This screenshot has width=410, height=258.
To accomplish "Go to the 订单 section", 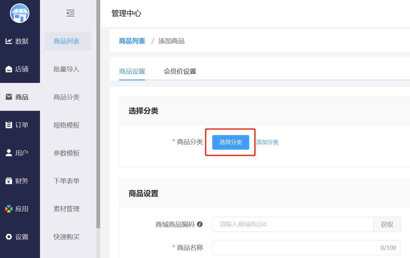I will [22, 125].
